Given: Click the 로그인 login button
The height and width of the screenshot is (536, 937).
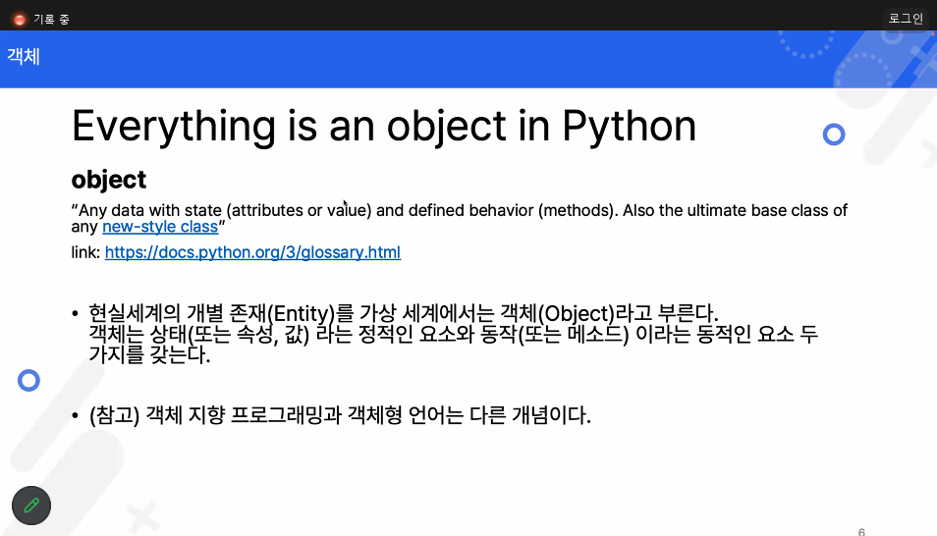Looking at the screenshot, I should pos(906,19).
